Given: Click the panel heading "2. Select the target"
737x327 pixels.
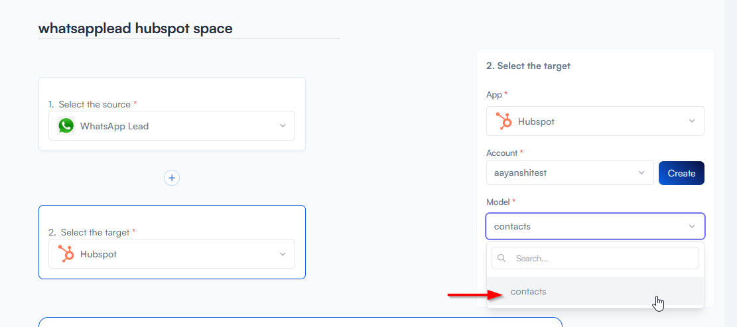Looking at the screenshot, I should pyautogui.click(x=528, y=66).
